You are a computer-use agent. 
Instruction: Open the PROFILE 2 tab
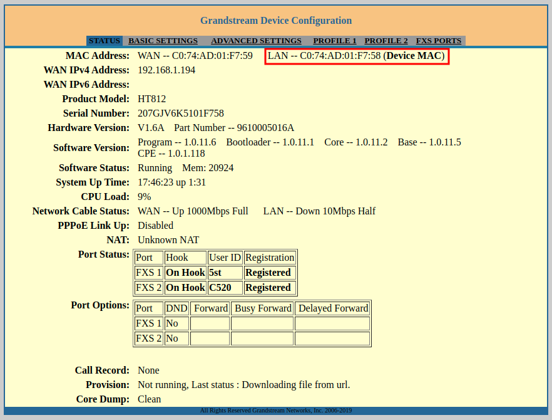[386, 41]
